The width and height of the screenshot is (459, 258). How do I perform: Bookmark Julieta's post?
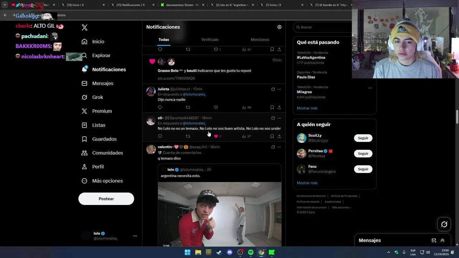point(272,107)
